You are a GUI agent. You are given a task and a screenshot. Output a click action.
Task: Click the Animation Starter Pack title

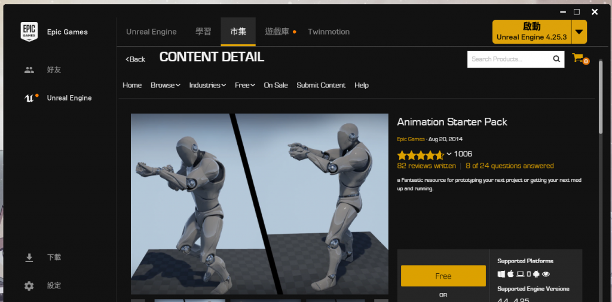[x=452, y=122]
